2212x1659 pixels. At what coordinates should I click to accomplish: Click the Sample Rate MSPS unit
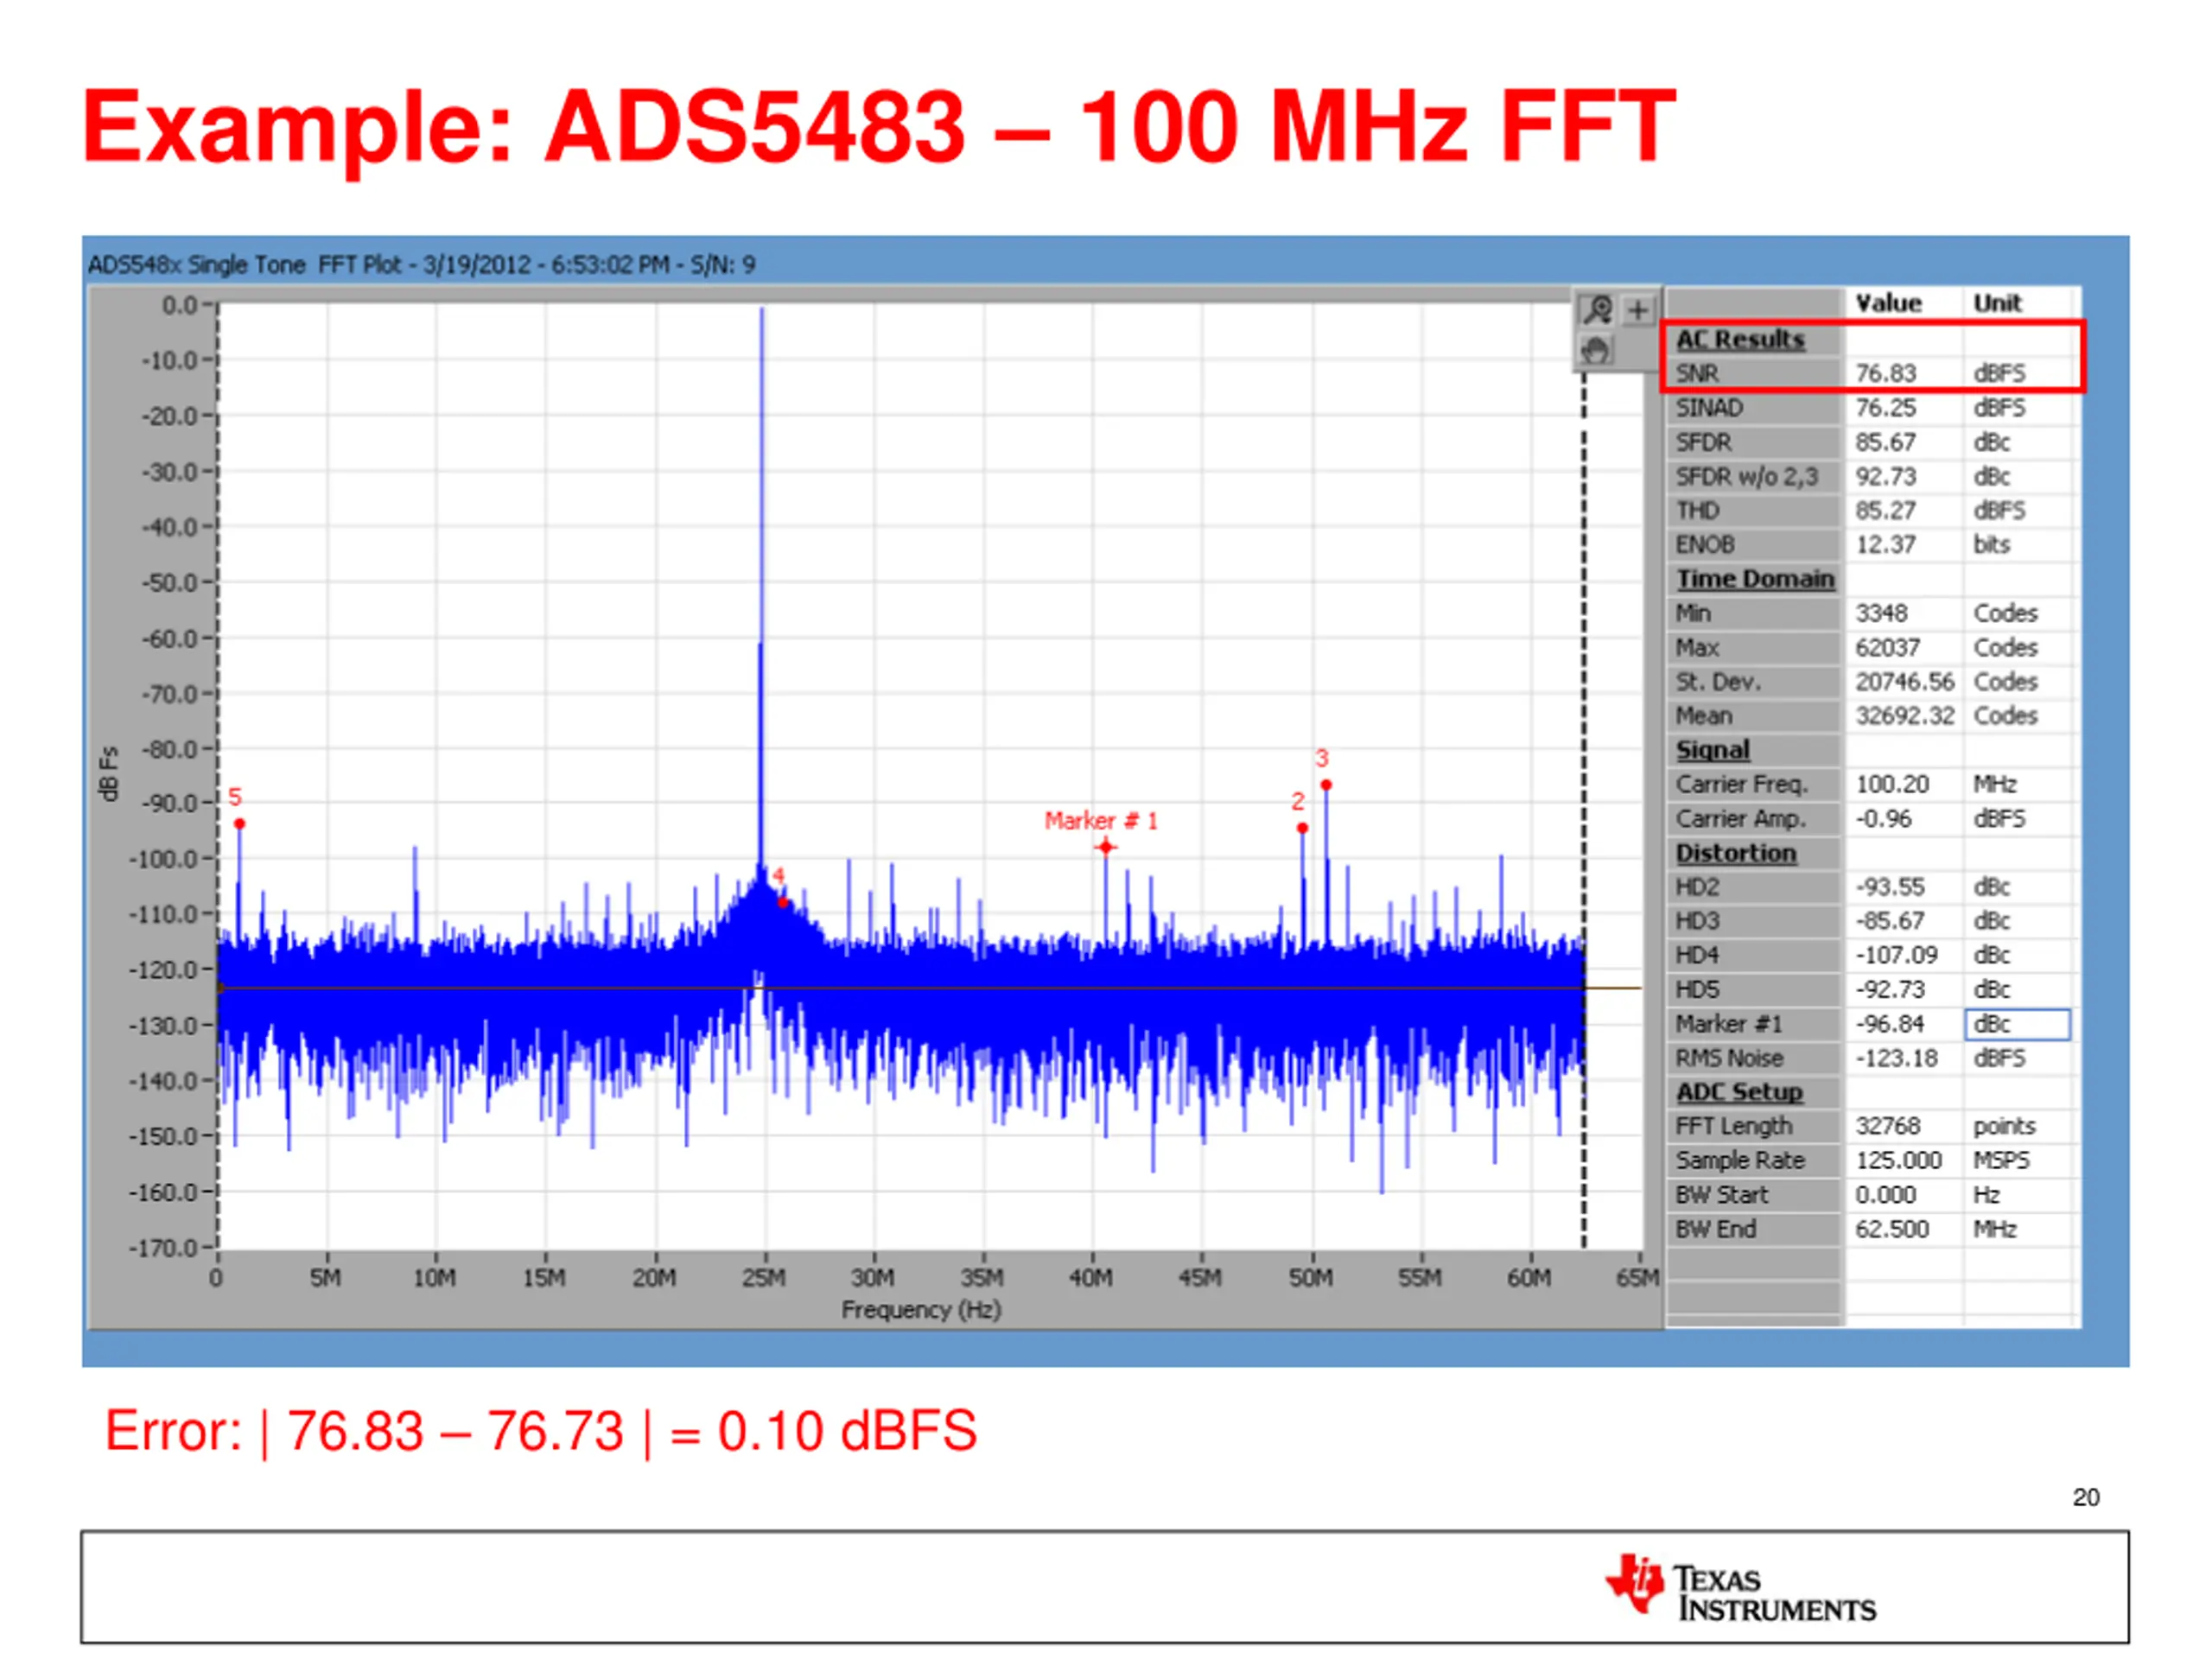[2001, 1161]
